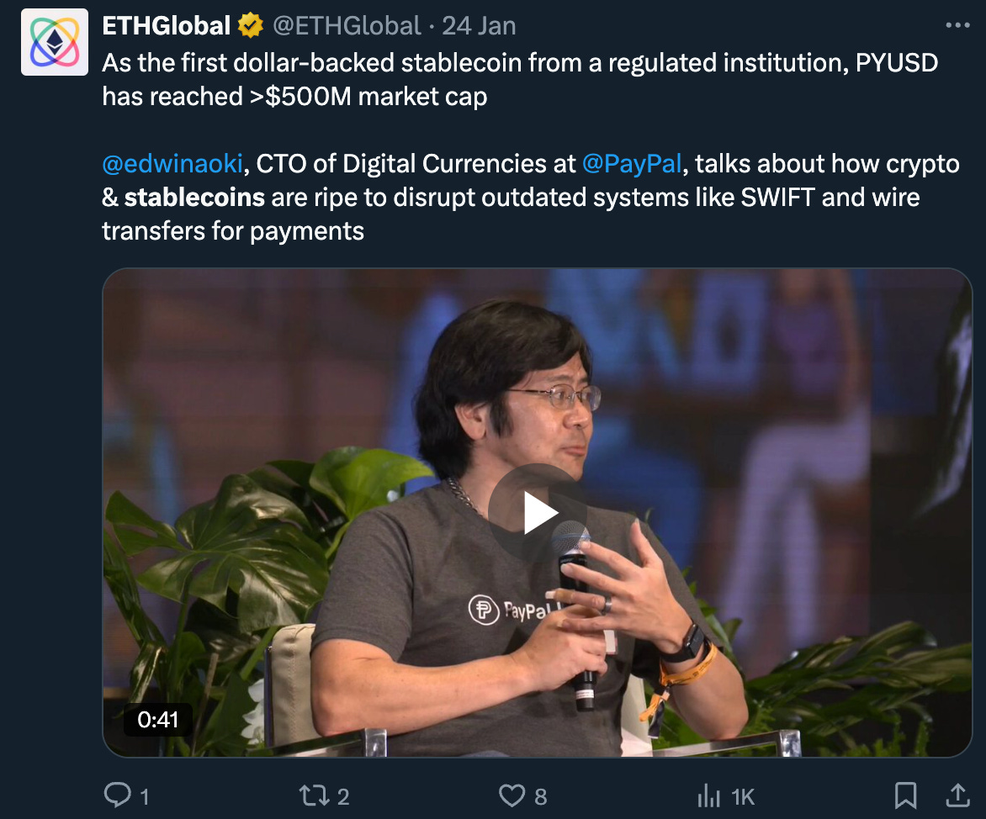Open the ETHGlobal display name link

pos(166,26)
